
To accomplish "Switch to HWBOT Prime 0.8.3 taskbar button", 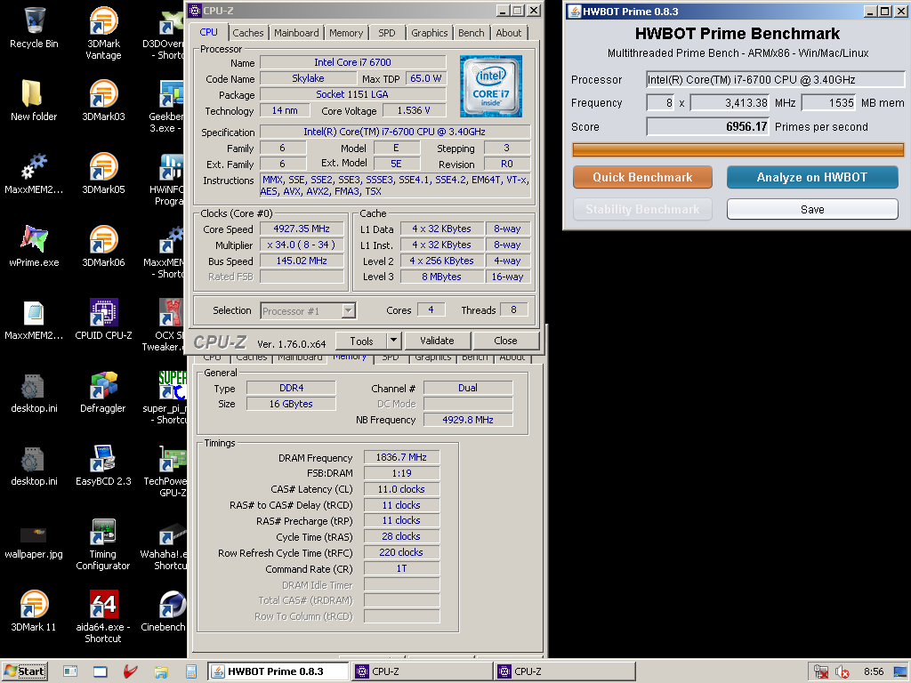I will pos(278,671).
